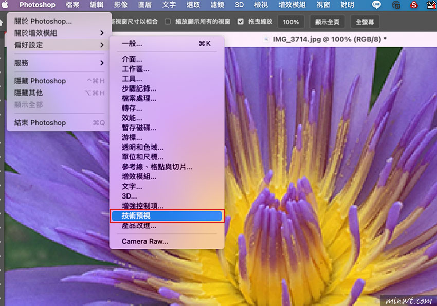Click the LINE icon in the menu bar

point(376,5)
